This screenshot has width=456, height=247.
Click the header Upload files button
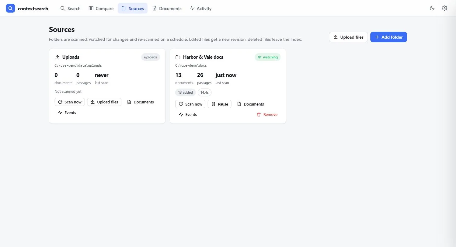click(348, 37)
